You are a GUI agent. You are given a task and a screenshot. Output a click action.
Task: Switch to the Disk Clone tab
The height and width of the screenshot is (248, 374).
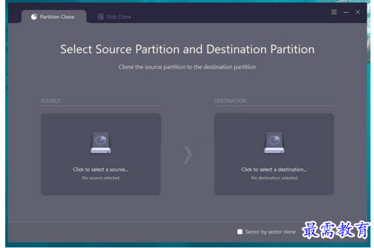tap(114, 17)
